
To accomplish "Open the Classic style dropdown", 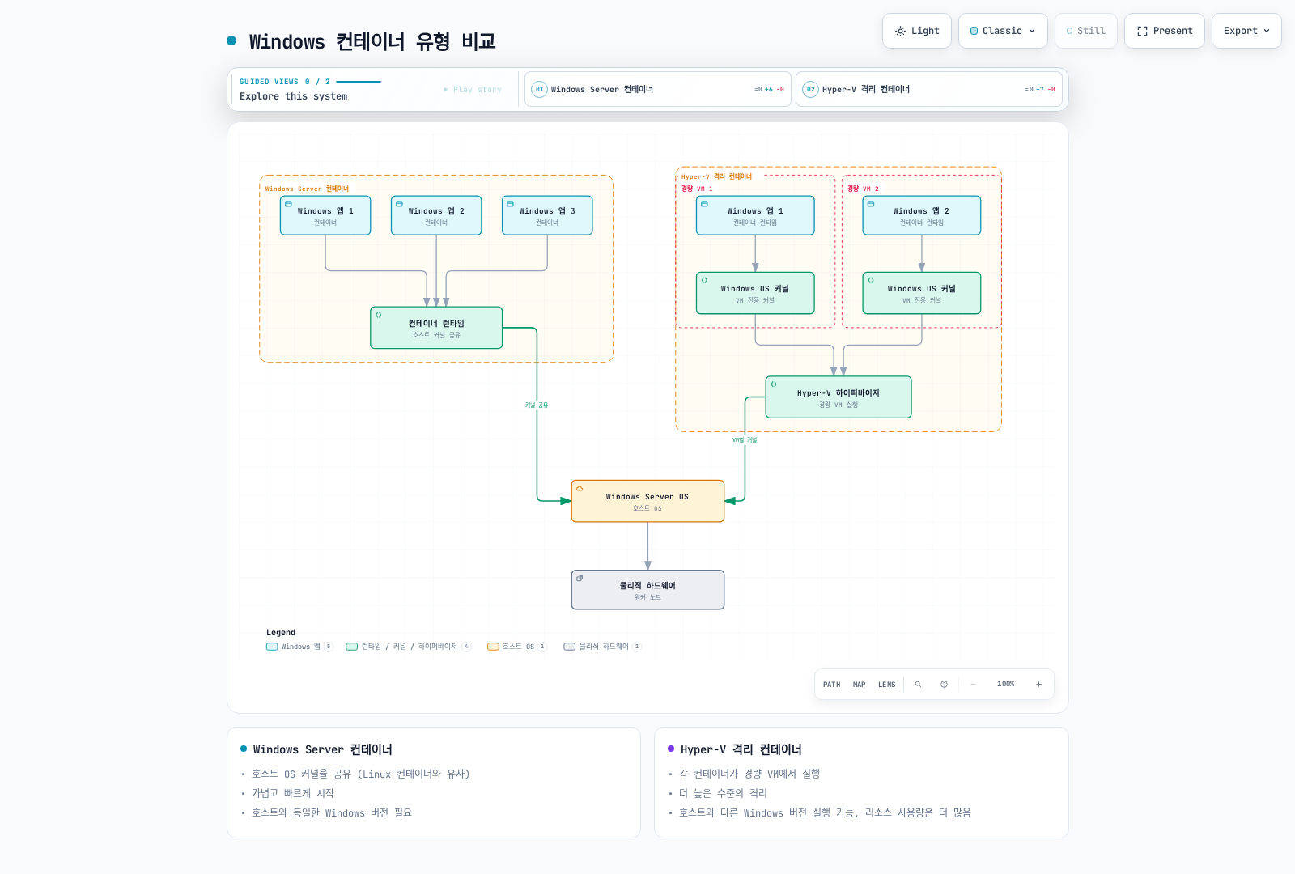I will point(1003,31).
